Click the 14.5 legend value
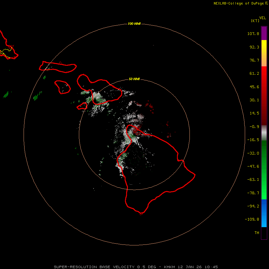 pos(254,113)
